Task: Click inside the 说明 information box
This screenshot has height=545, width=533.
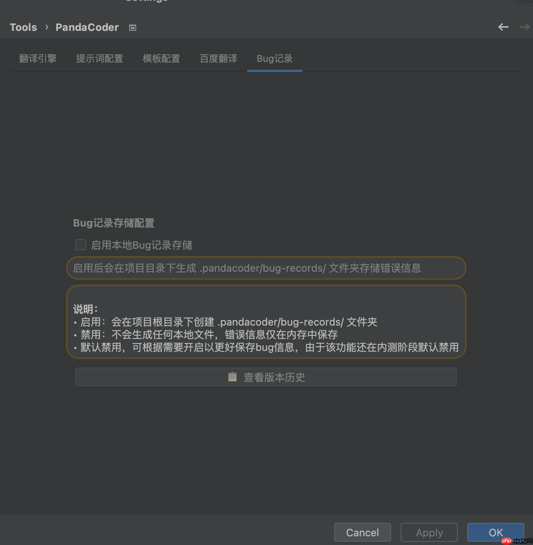Action: click(266, 322)
